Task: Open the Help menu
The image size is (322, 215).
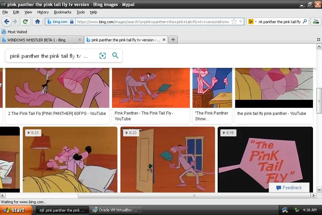Action: coord(94,12)
